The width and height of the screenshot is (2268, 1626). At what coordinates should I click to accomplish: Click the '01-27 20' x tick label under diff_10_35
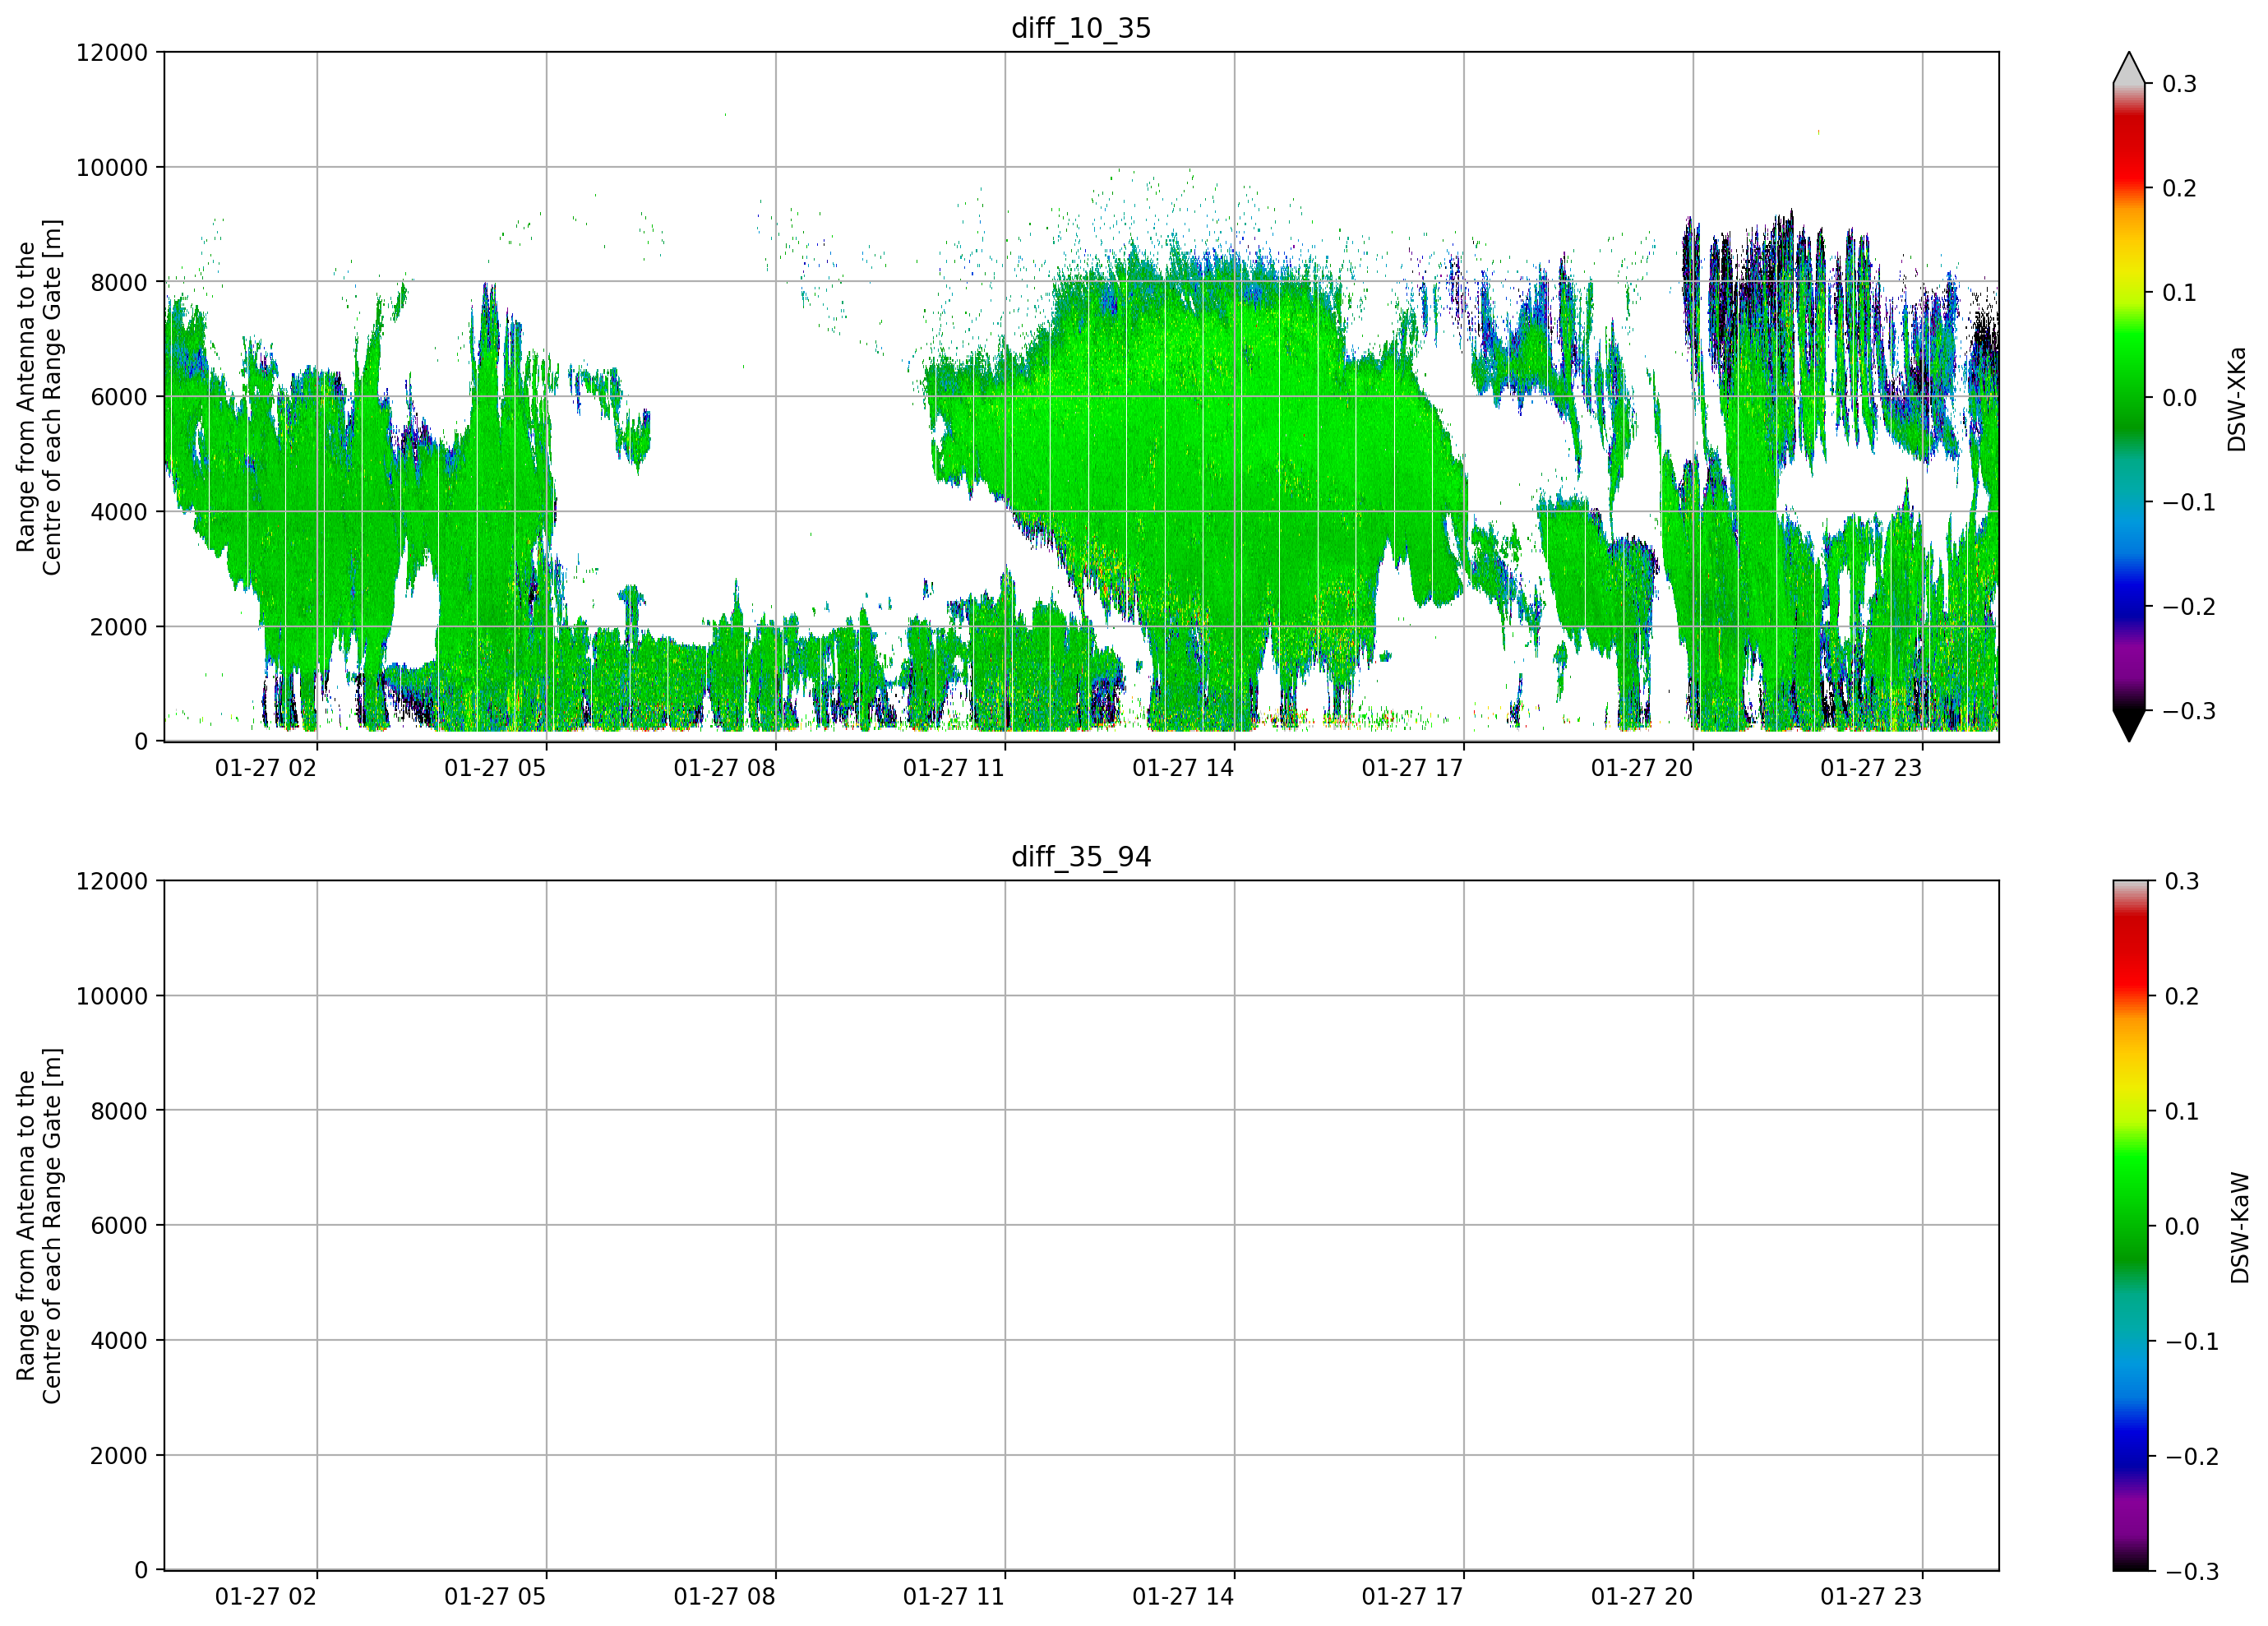tap(1642, 768)
